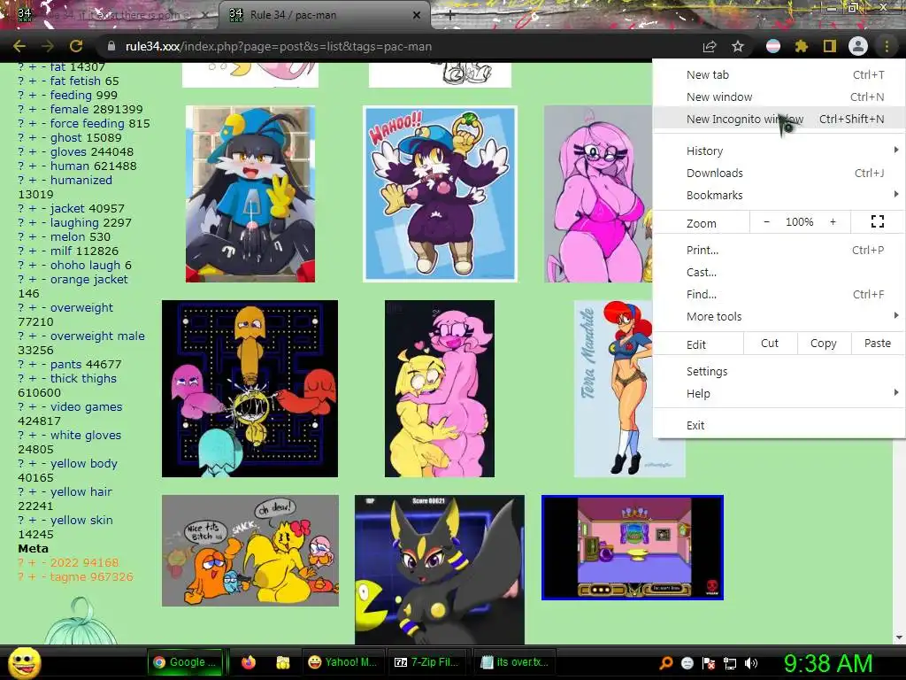Click the '+' beside the 'pants' tag
Viewport: 906px width, 680px height.
coord(33,364)
